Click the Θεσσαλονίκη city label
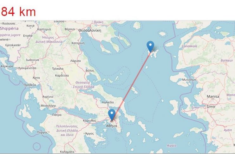This screenshot has width=235, height=154. pos(90,30)
